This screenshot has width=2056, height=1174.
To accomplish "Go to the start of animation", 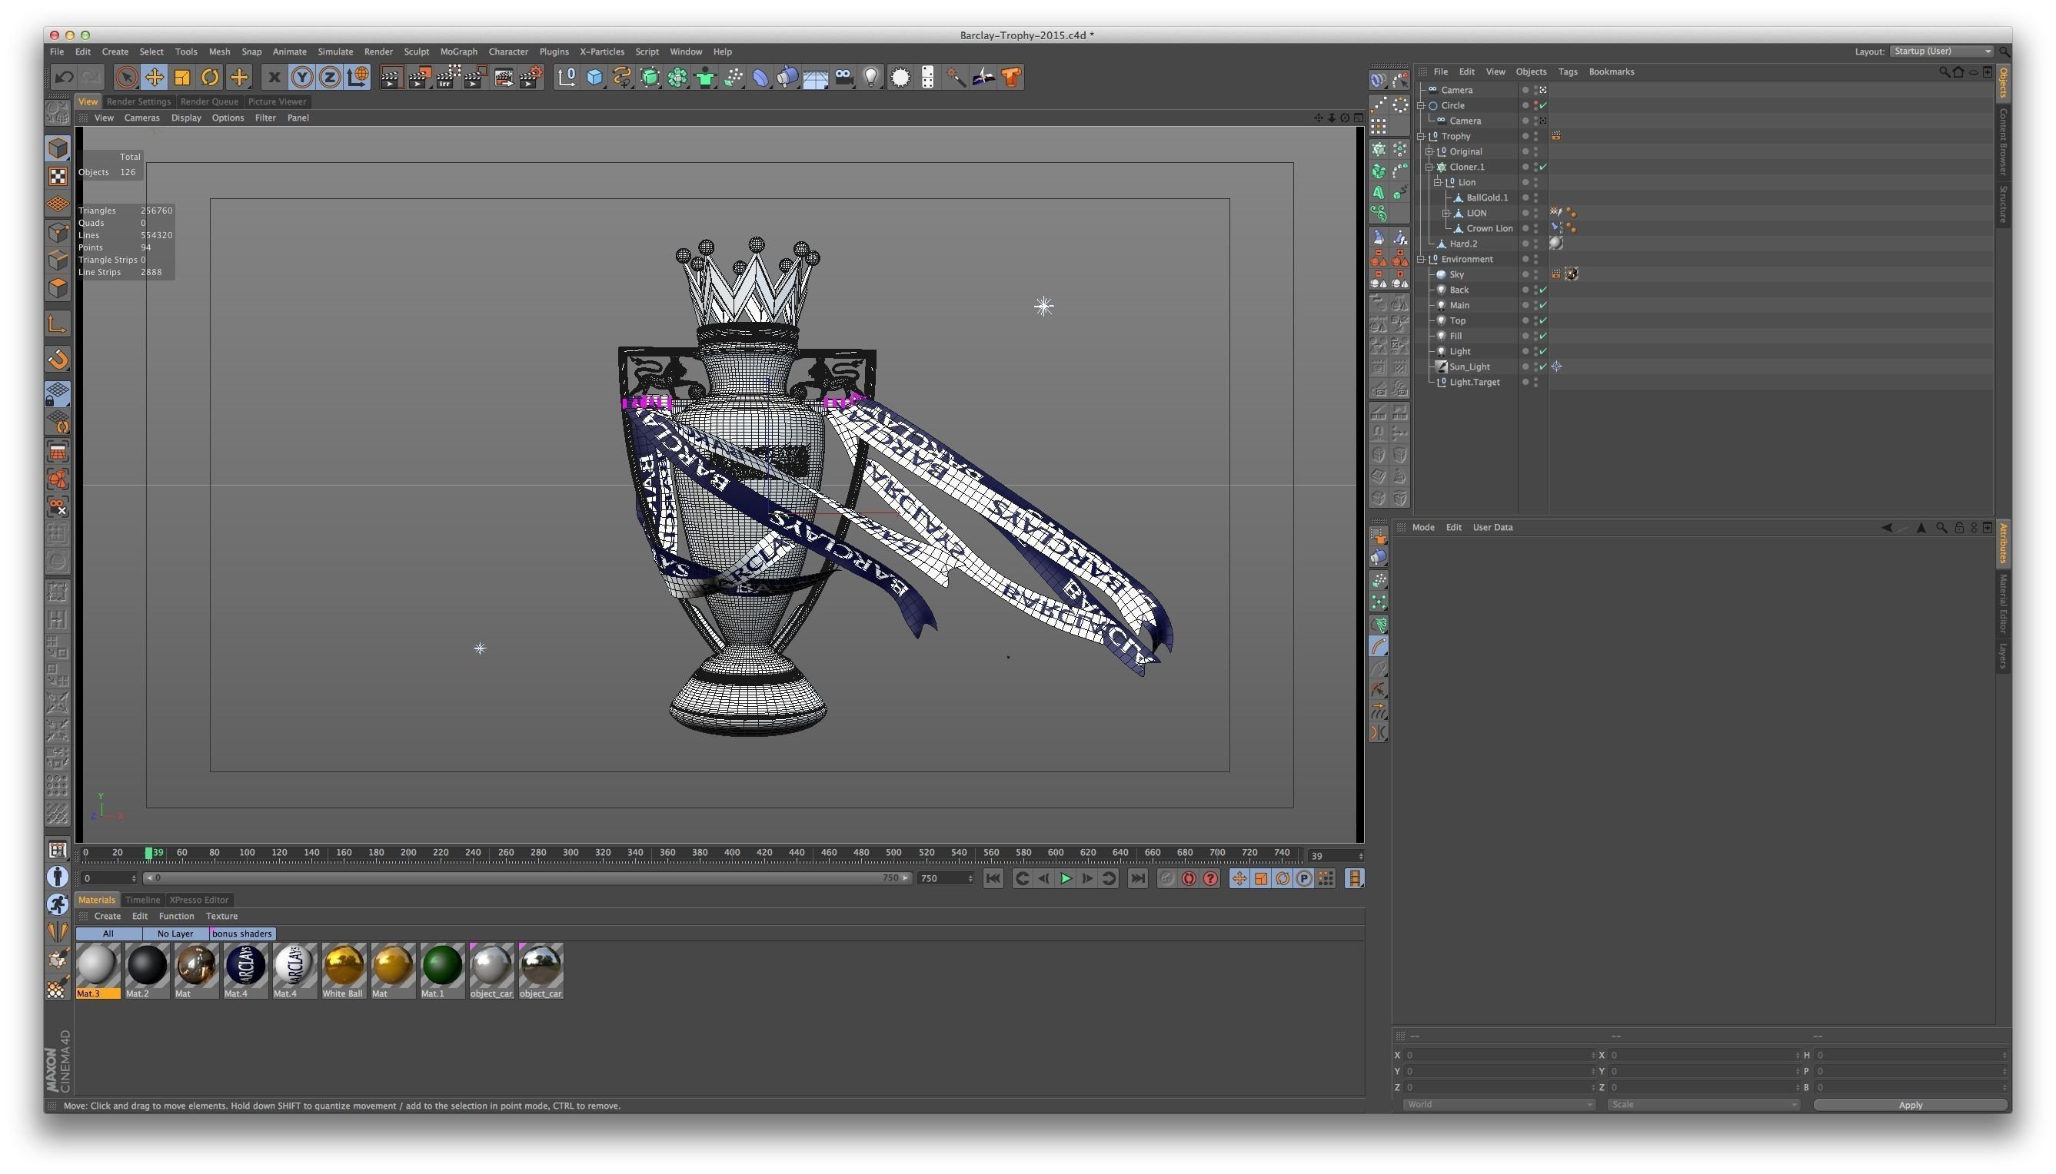I will (993, 879).
